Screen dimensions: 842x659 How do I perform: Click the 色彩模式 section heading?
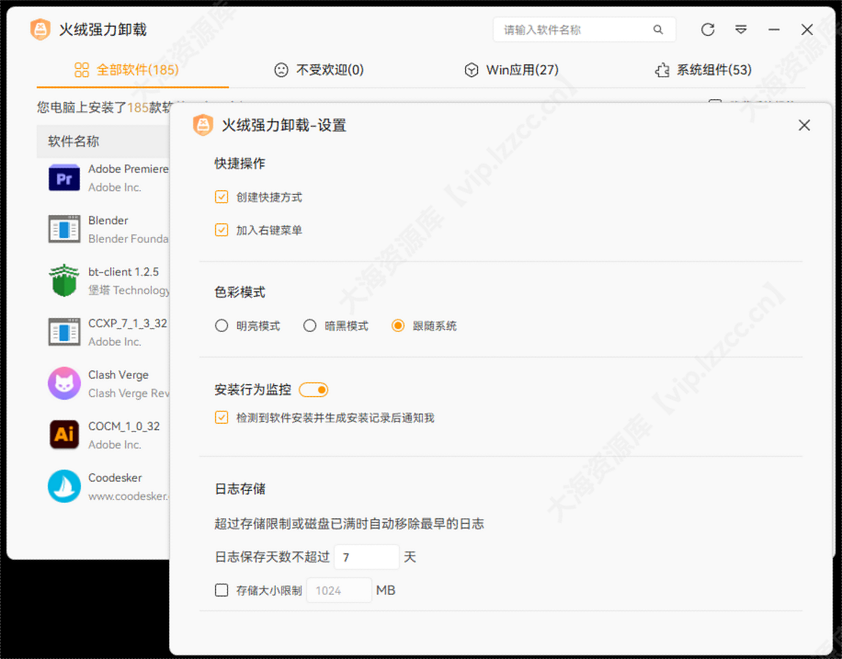(x=240, y=292)
